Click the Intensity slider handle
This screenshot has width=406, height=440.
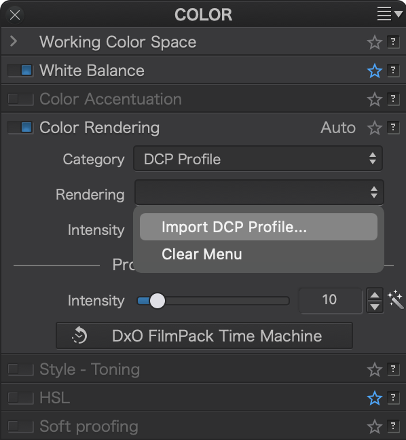tap(158, 301)
